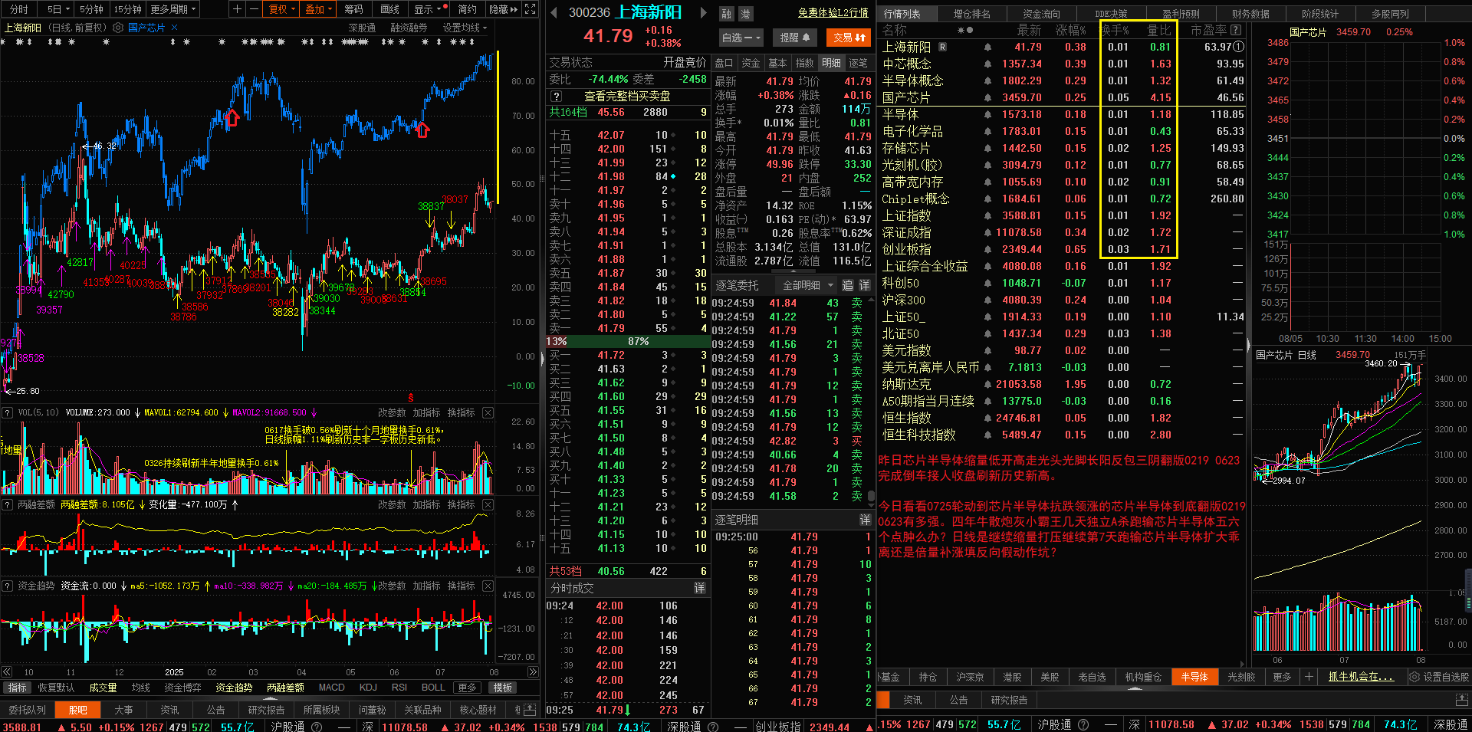Remove the 国产芯片 overlay via its X

click(x=174, y=28)
